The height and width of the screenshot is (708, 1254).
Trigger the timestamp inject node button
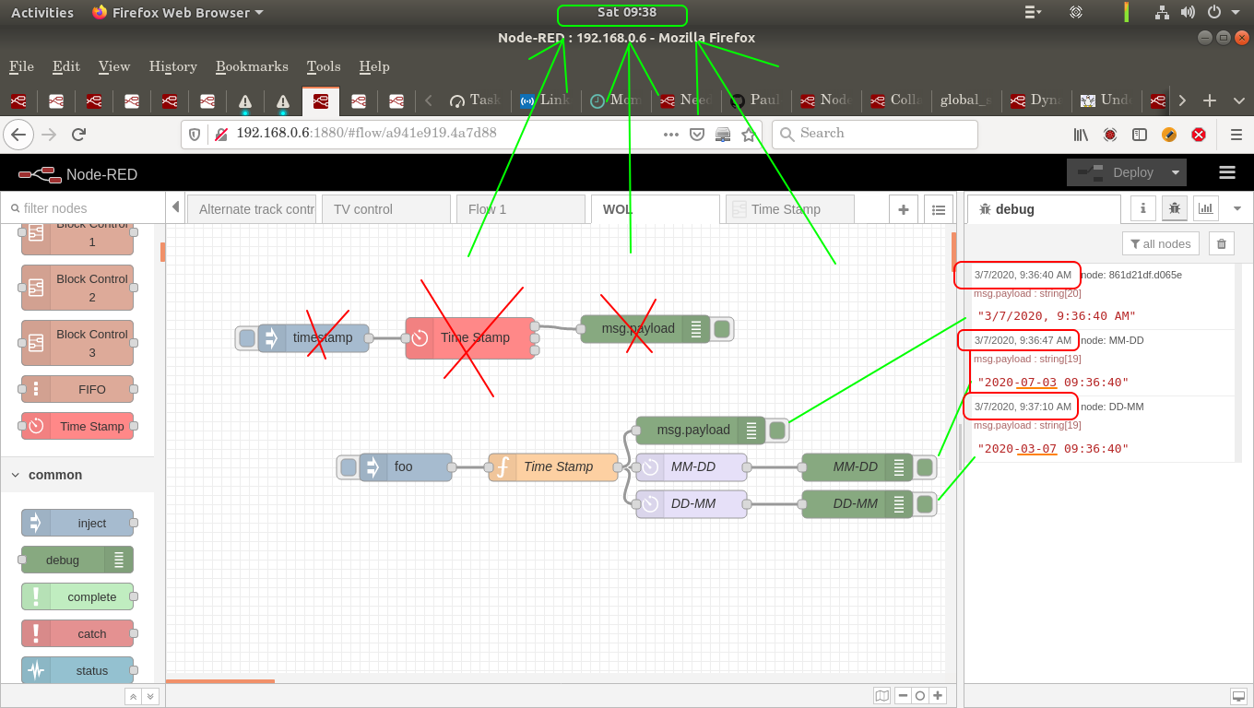pyautogui.click(x=245, y=337)
